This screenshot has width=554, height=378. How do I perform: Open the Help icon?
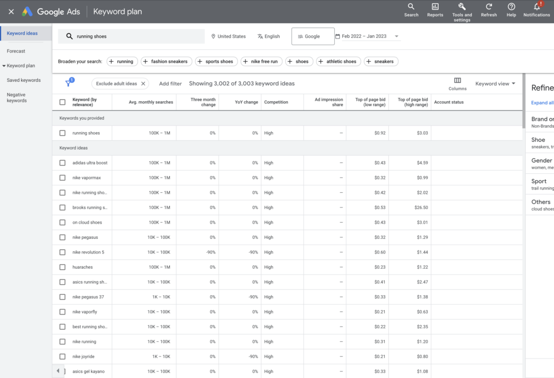tap(511, 6)
